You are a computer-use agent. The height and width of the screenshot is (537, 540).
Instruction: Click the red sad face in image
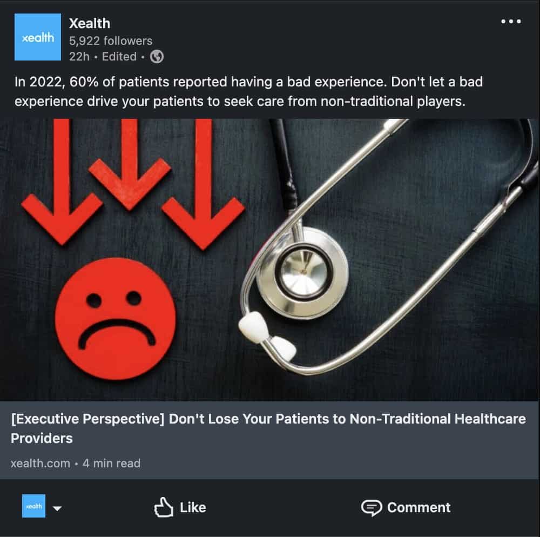click(115, 319)
